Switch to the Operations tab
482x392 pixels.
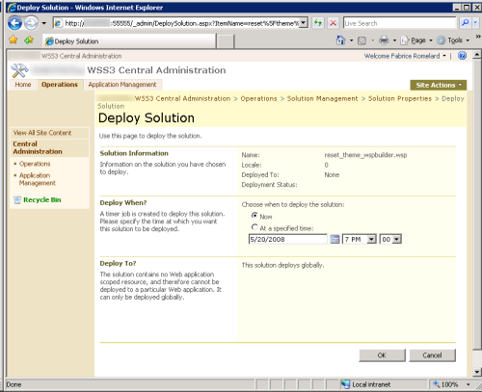click(x=60, y=85)
